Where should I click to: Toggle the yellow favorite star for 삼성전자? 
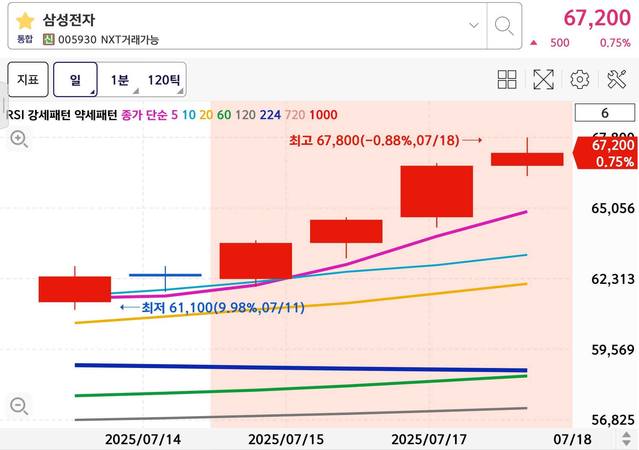tap(25, 21)
